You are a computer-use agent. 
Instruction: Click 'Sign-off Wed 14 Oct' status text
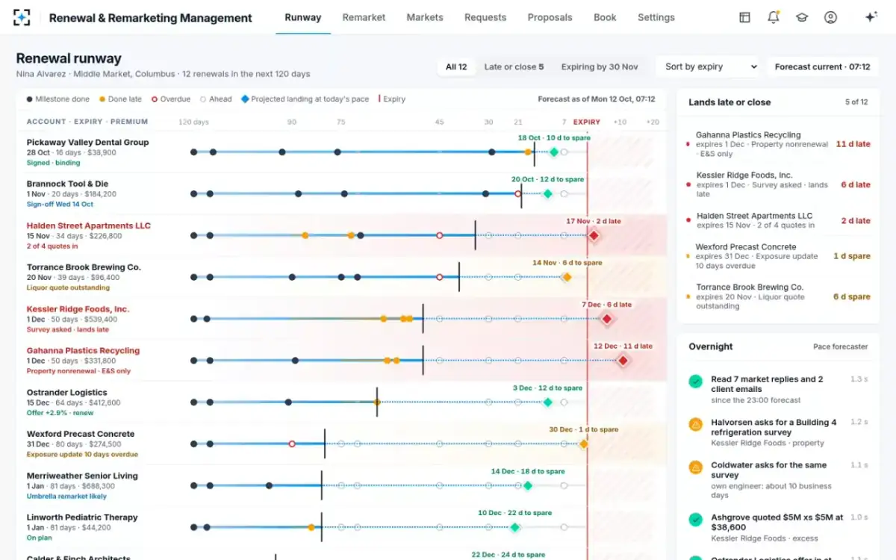coord(60,204)
